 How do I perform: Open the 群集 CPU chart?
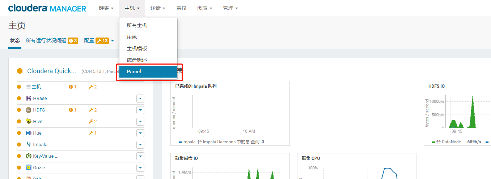point(357,166)
